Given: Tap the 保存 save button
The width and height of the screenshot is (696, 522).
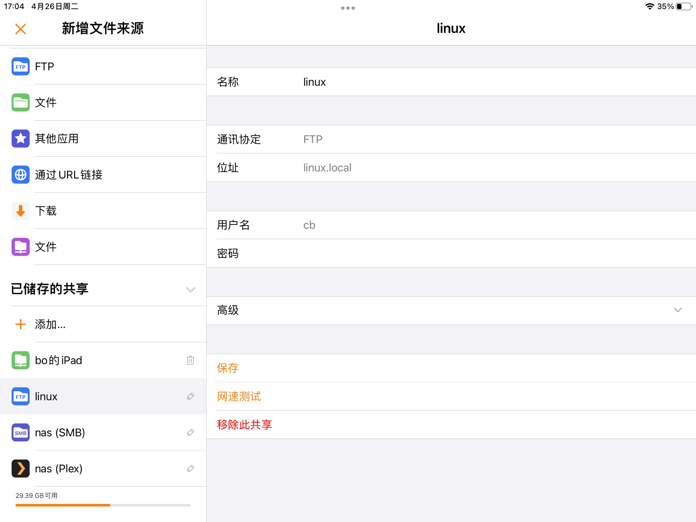Looking at the screenshot, I should point(228,368).
